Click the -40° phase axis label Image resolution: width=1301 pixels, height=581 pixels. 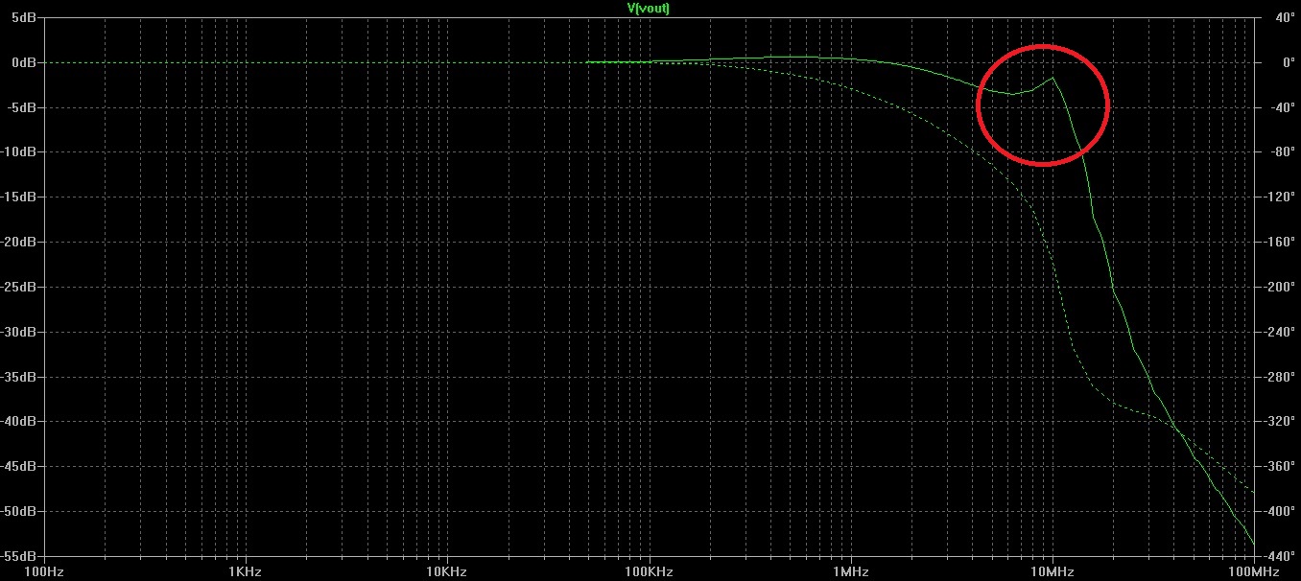click(1281, 107)
